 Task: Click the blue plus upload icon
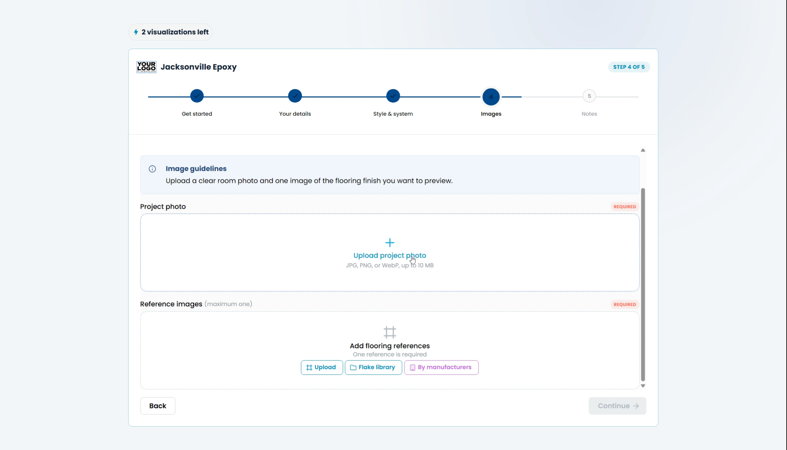click(x=390, y=243)
